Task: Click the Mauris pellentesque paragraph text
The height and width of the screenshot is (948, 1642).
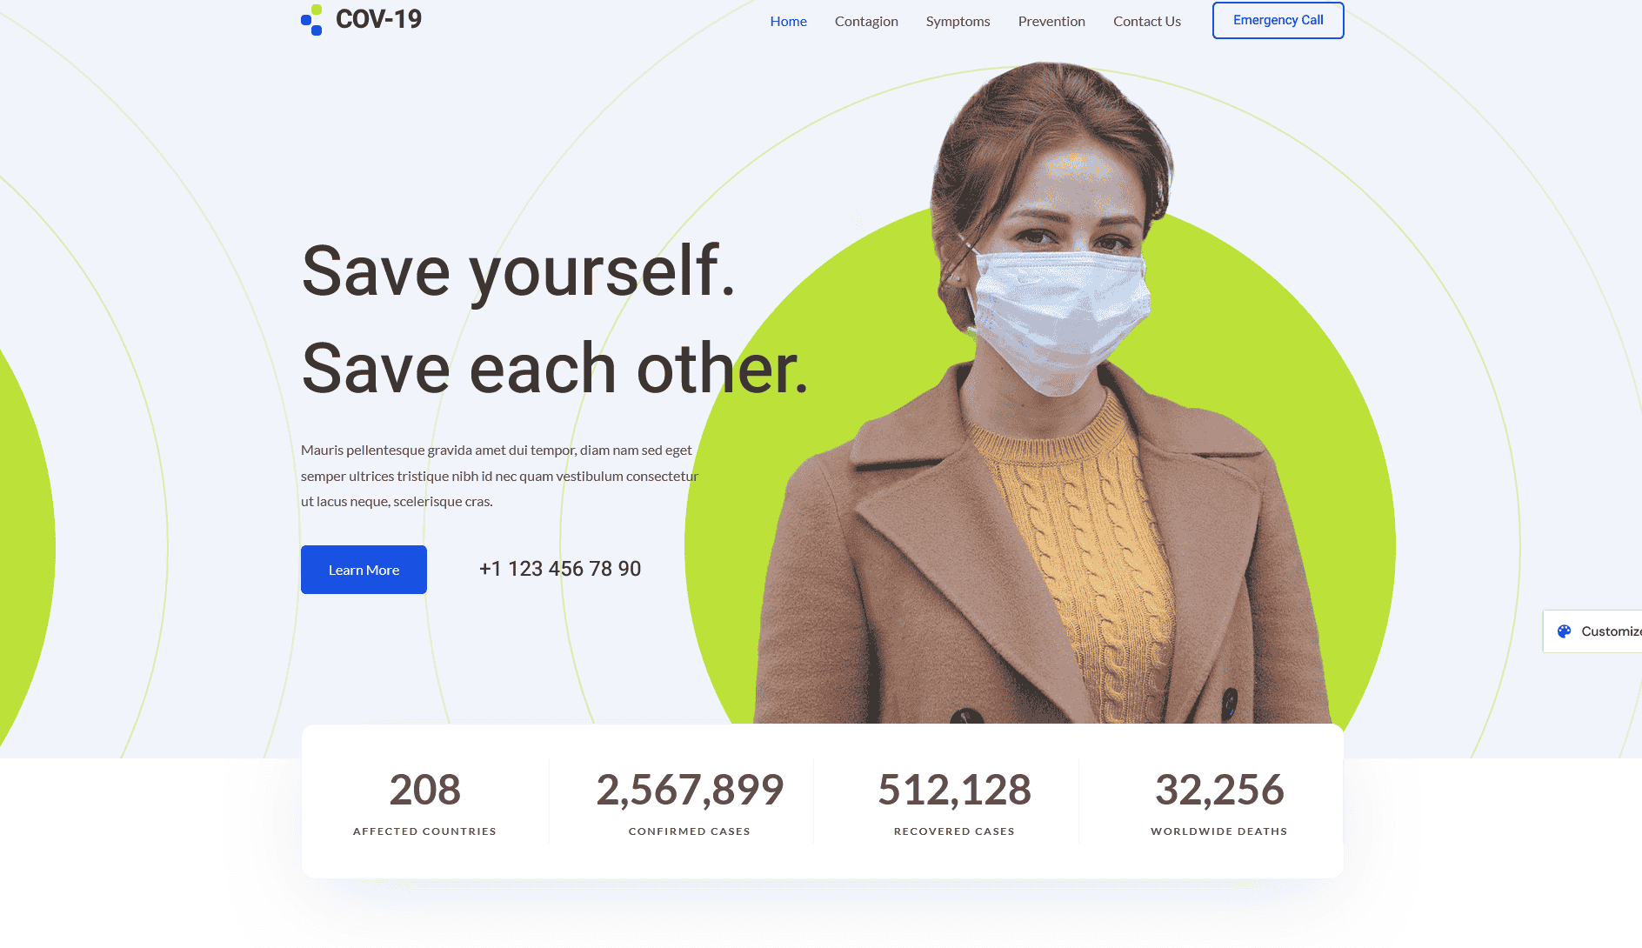Action: pyautogui.click(x=499, y=476)
